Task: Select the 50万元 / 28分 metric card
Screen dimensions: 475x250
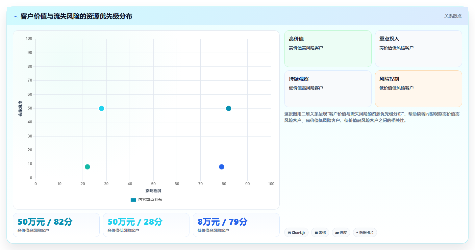Action: [146, 225]
